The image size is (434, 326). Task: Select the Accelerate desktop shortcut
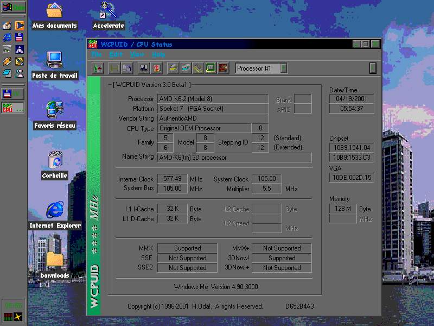click(108, 16)
